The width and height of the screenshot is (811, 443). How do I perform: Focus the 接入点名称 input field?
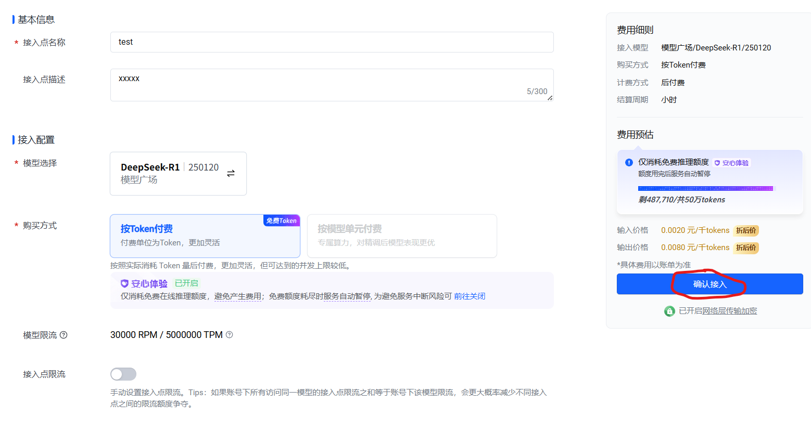pos(332,42)
